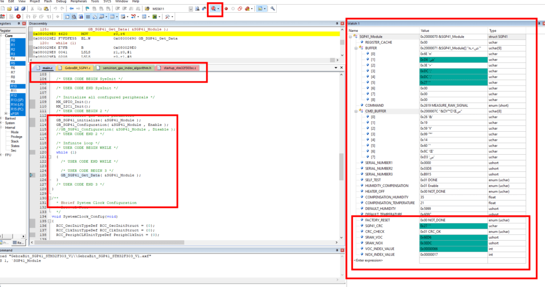Click the Save file toolbar icon
This screenshot has height=287, width=545.
tap(16, 9)
